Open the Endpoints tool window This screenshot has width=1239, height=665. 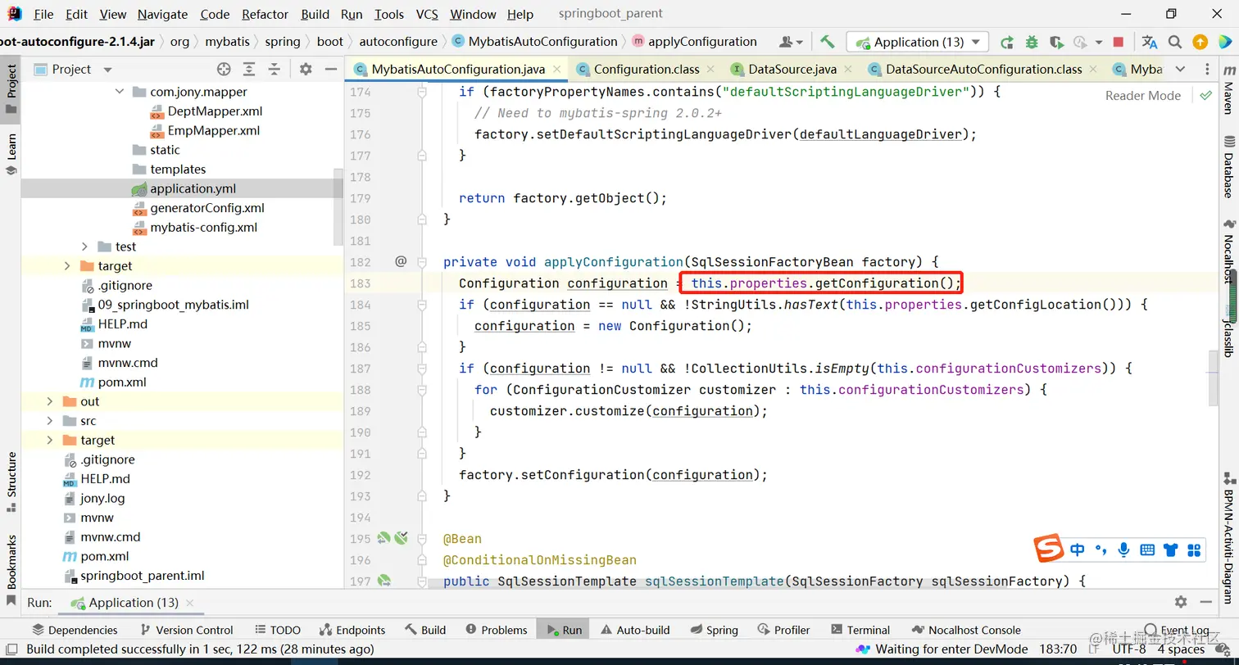pyautogui.click(x=352, y=630)
